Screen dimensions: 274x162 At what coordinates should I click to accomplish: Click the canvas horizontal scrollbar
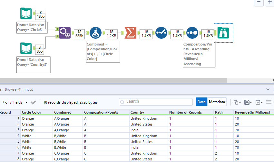click(113, 80)
